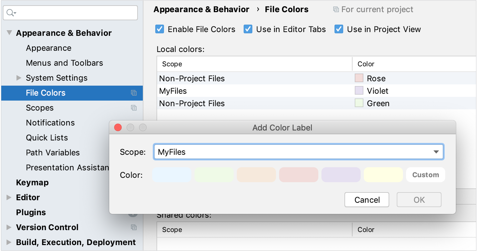This screenshot has width=477, height=251.
Task: Click the Custom color button
Action: (x=425, y=175)
